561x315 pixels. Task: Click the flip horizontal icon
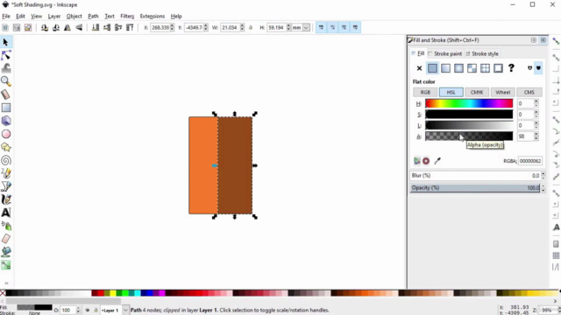pos(67,27)
